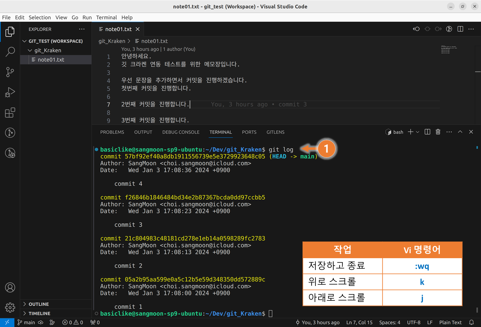Click note01.txt in the breadcrumb
Image resolution: width=481 pixels, height=327 pixels.
coord(152,41)
